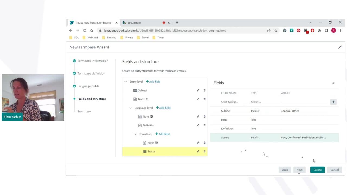Collapse the Term level node

(x=135, y=134)
